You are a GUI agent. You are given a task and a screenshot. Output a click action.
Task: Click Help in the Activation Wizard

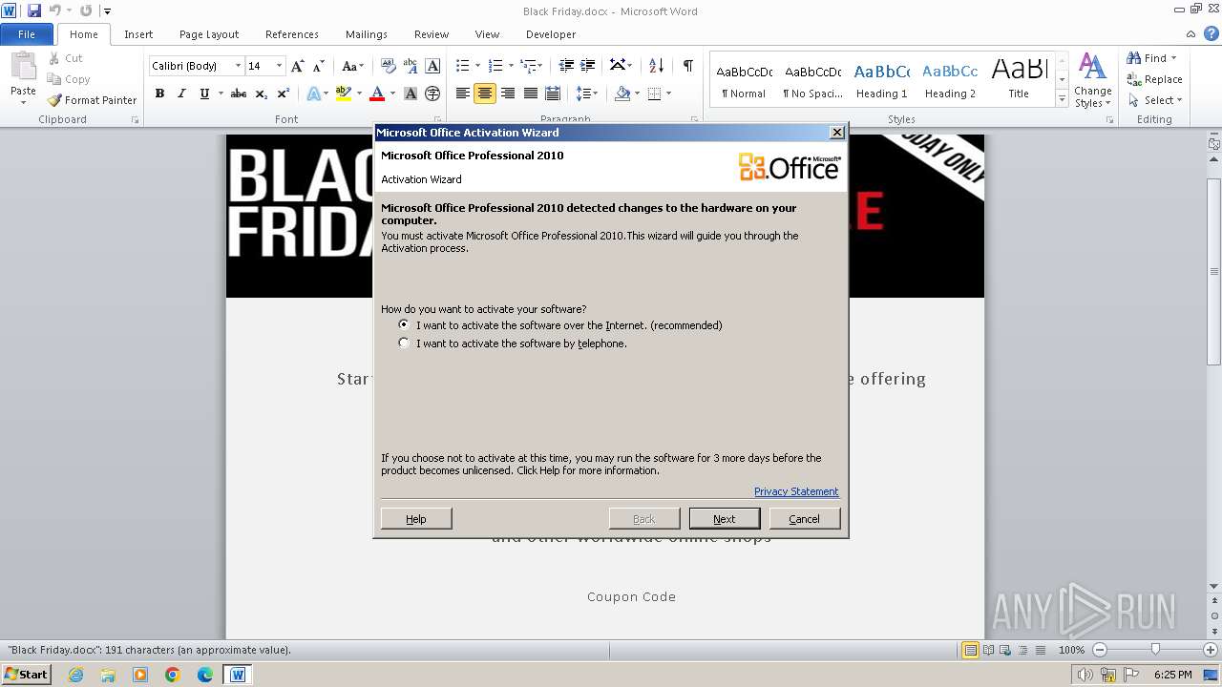(416, 518)
